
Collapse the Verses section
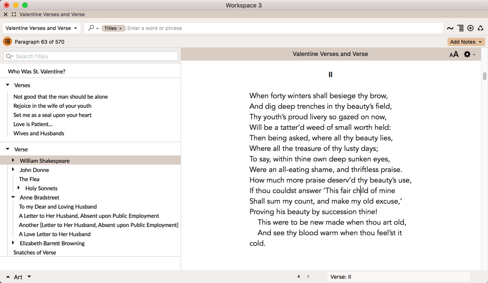coord(8,85)
